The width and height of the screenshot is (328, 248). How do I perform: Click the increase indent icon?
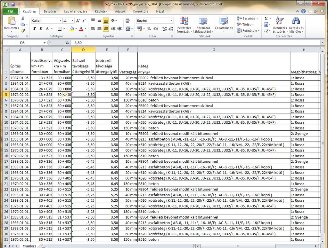point(119,28)
